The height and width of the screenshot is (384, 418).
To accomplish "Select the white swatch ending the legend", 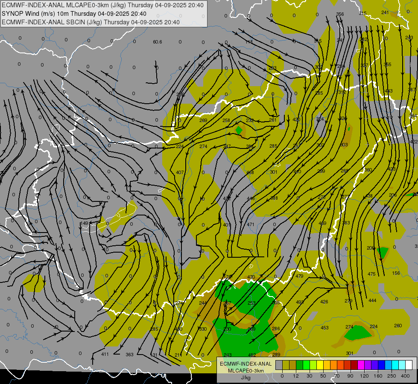I will pos(409,365).
